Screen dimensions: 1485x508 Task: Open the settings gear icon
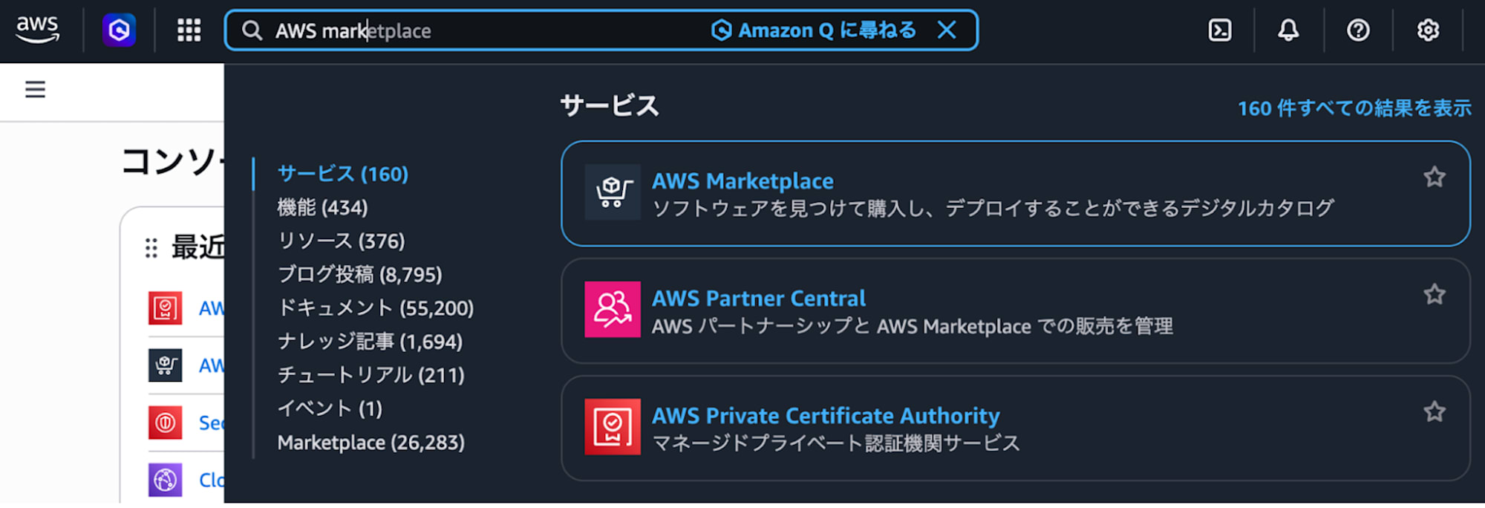(1428, 30)
